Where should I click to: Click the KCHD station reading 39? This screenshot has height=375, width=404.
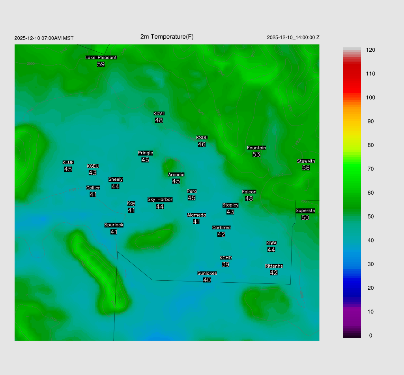pyautogui.click(x=226, y=264)
